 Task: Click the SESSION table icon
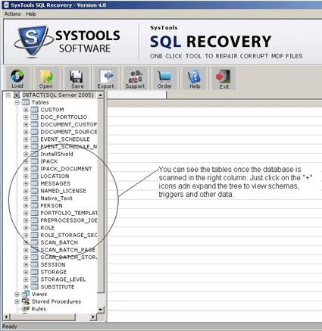click(x=34, y=264)
